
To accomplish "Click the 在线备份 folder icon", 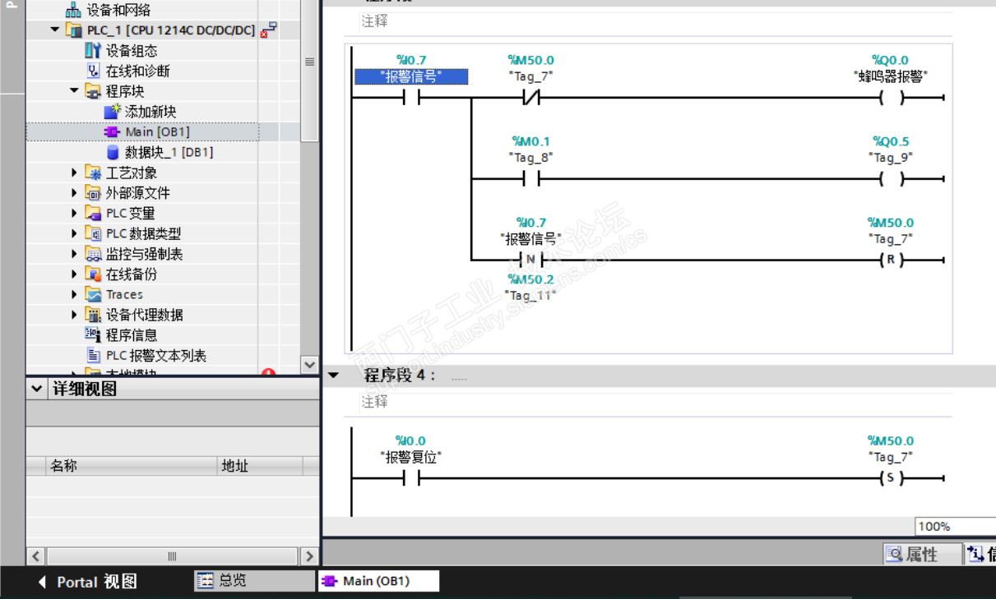I will (x=94, y=274).
